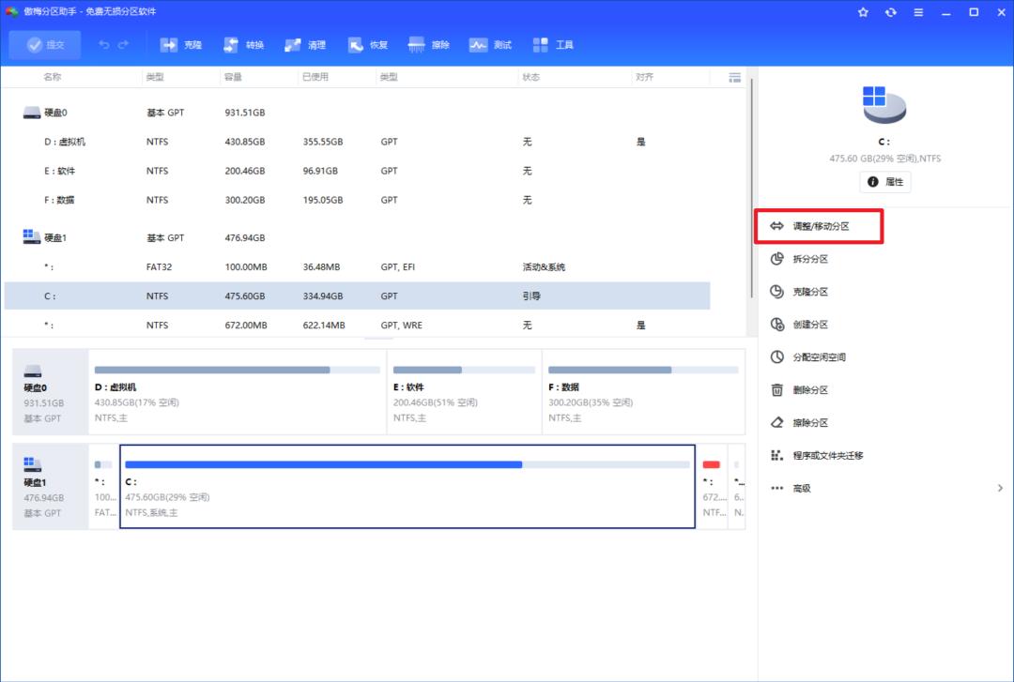The height and width of the screenshot is (682, 1014).
Task: Open the column settings icon in table header
Action: point(735,77)
